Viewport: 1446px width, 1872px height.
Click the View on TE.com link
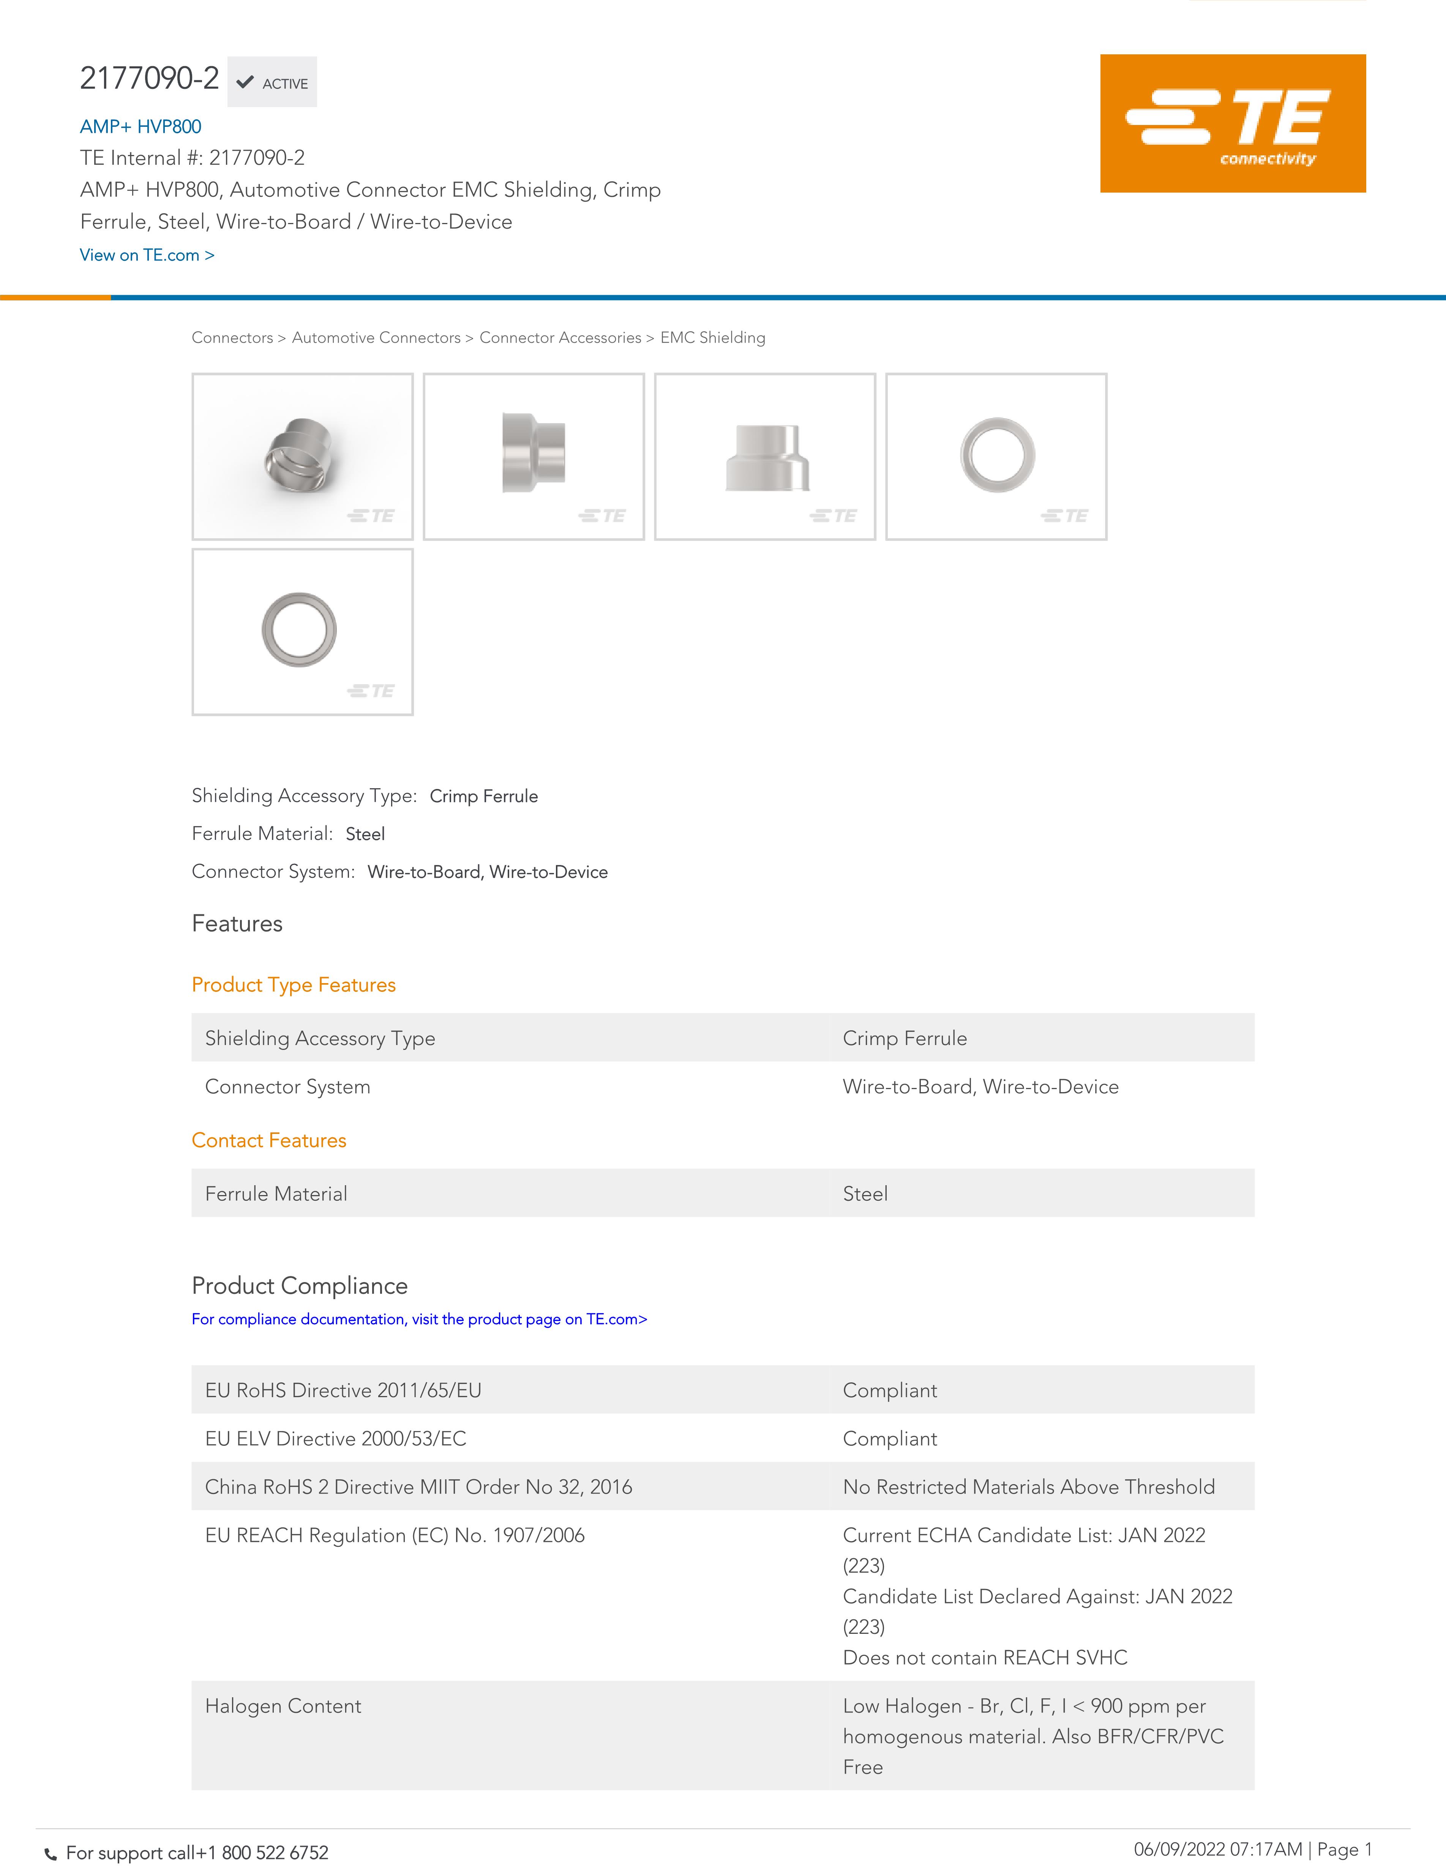click(147, 255)
